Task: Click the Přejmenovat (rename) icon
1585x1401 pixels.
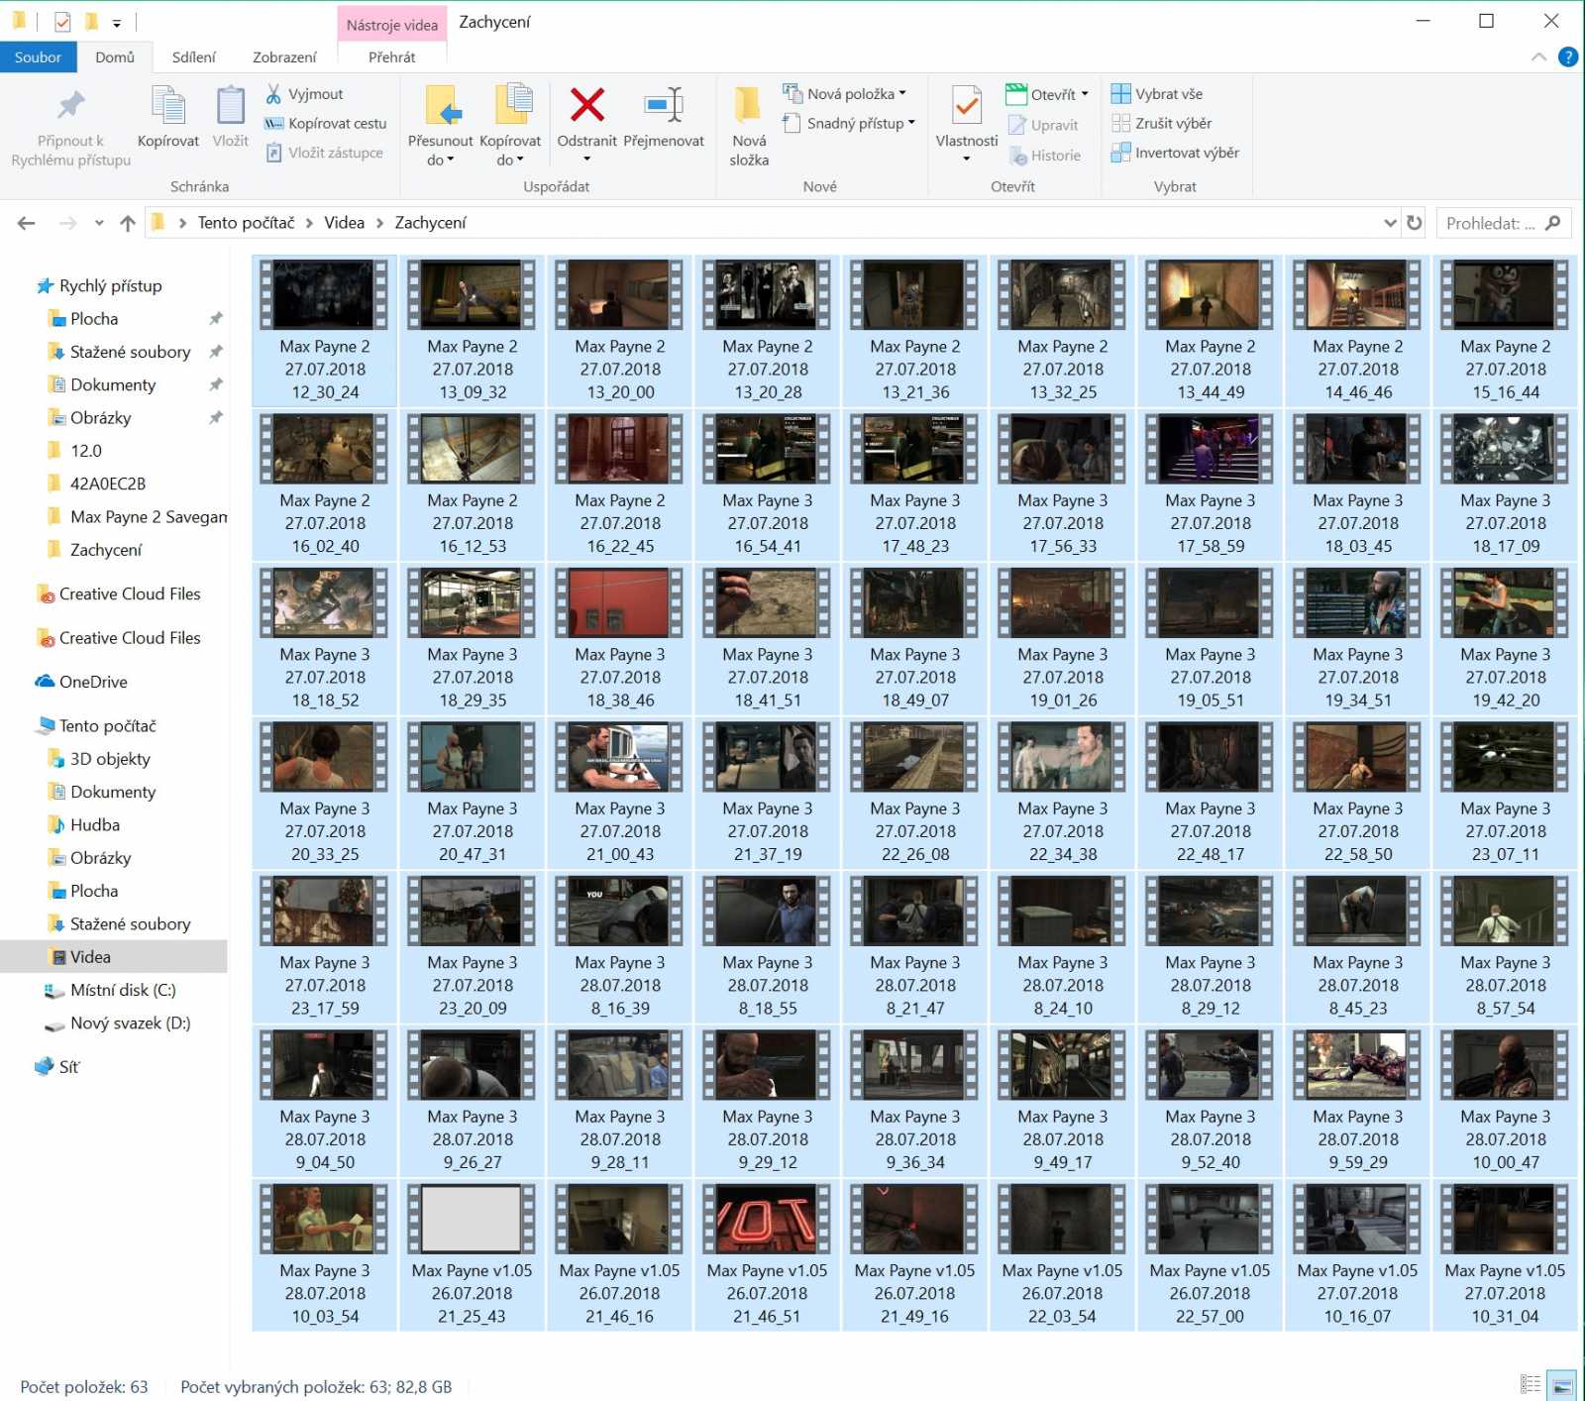Action: click(x=663, y=105)
